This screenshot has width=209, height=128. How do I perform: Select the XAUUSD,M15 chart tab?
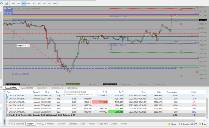[11, 88]
